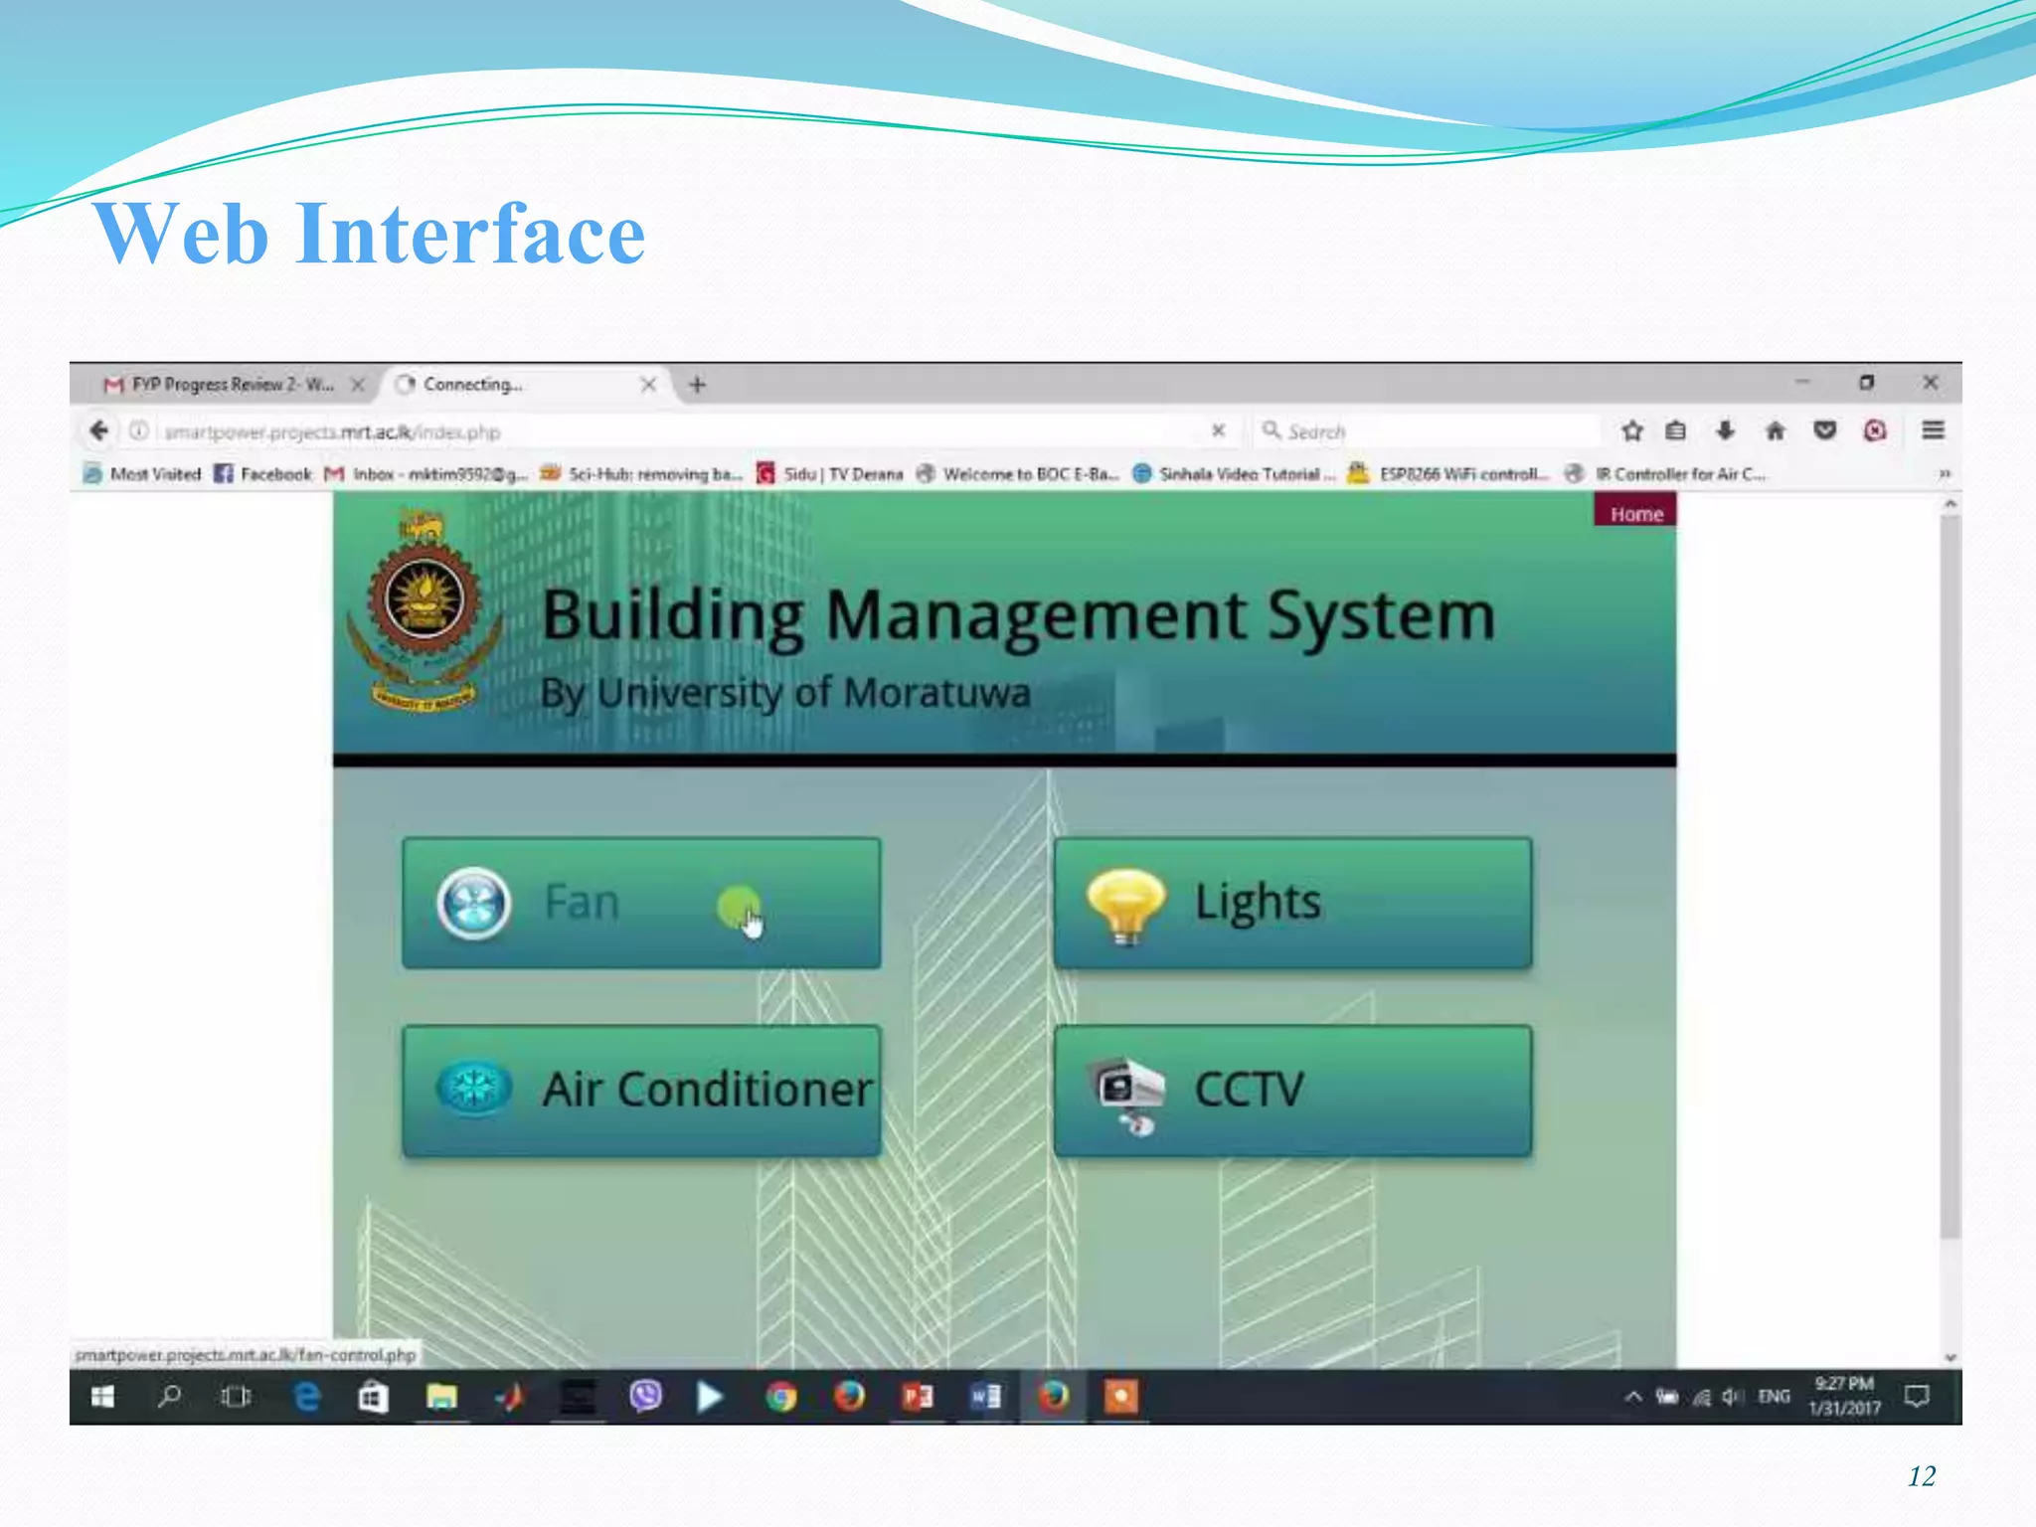Click the ENG language indicator

[1774, 1397]
